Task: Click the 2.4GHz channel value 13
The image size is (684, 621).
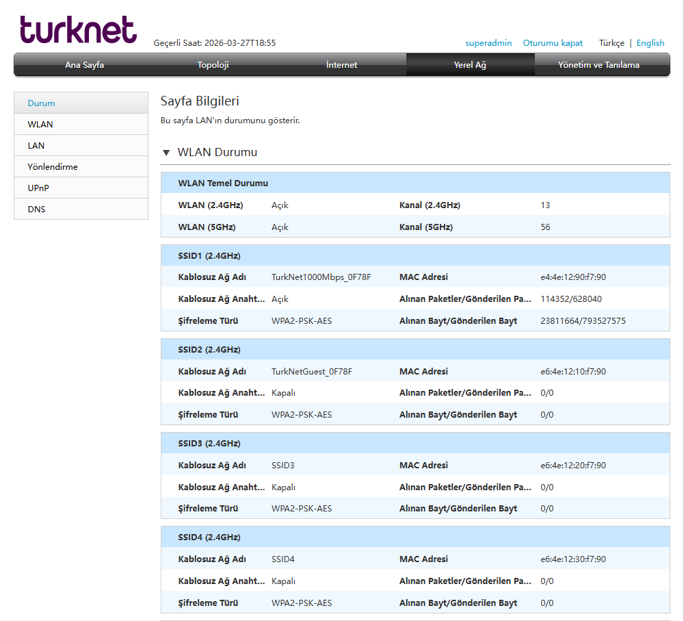Action: coord(545,205)
